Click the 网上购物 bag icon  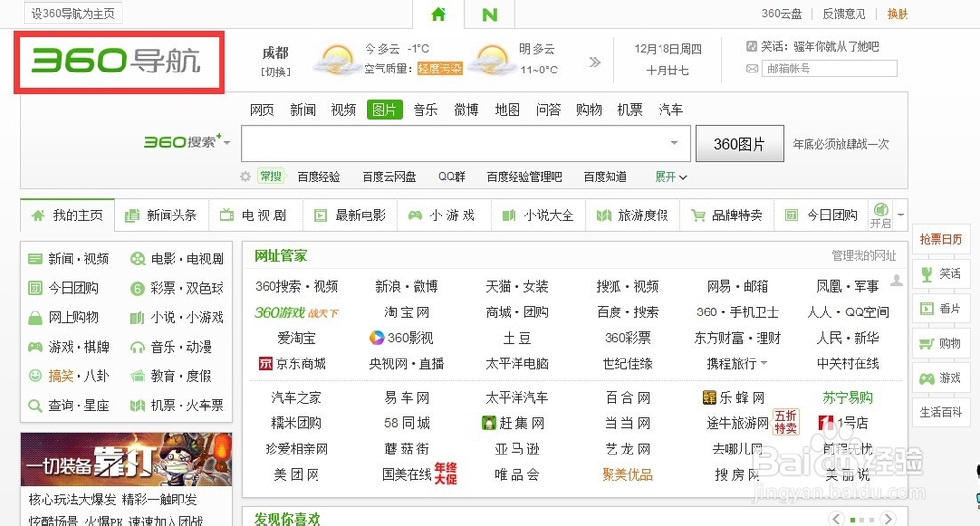pyautogui.click(x=35, y=318)
